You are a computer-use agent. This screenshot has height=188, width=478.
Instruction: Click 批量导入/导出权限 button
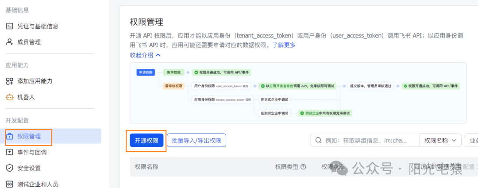(197, 140)
